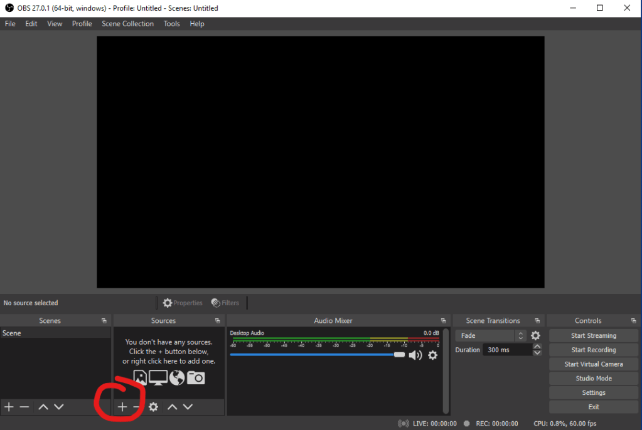The height and width of the screenshot is (430, 642).
Task: Open the File menu
Action: point(10,24)
